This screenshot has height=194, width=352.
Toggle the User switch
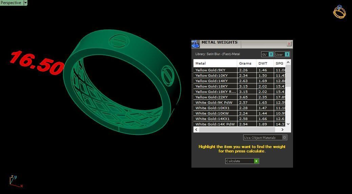[x=282, y=54]
